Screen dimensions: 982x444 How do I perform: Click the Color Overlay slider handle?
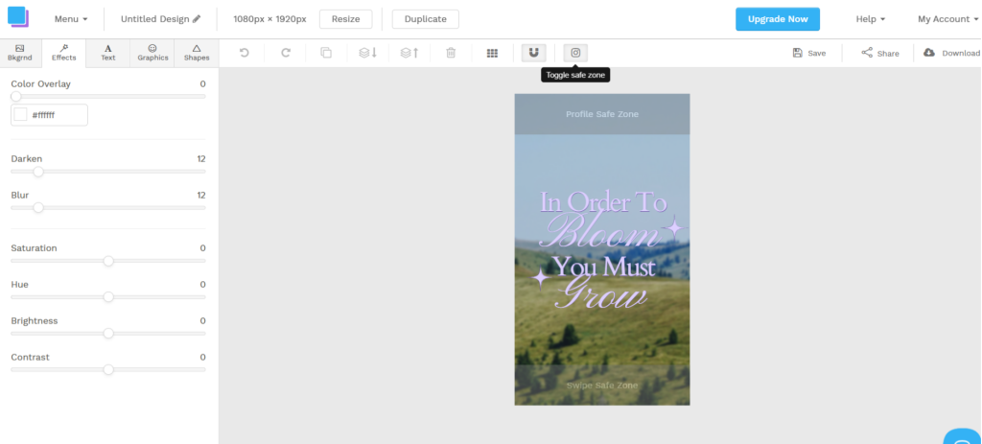click(x=15, y=97)
